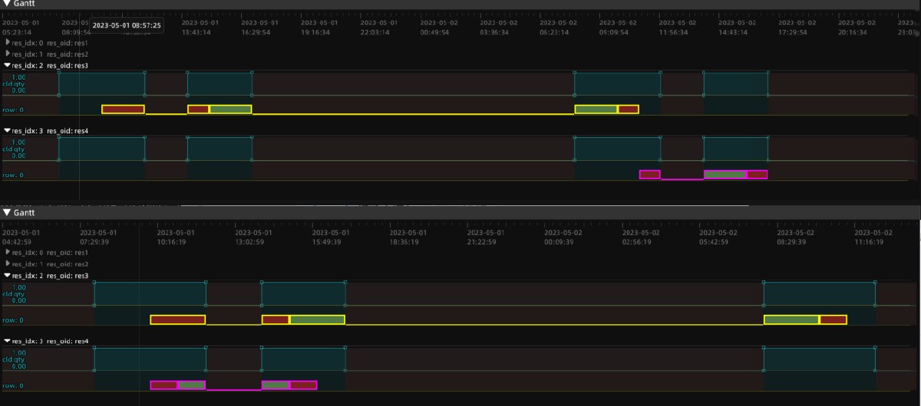This screenshot has width=921, height=406.
Task: Select small red bar before first green bar, lower res3
Action: point(276,319)
